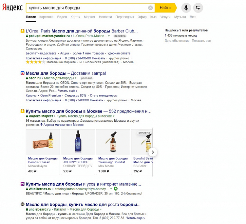Screen dimensions: 246x224
Task: Open Ozon Контактная информация link
Action: (x=44, y=100)
